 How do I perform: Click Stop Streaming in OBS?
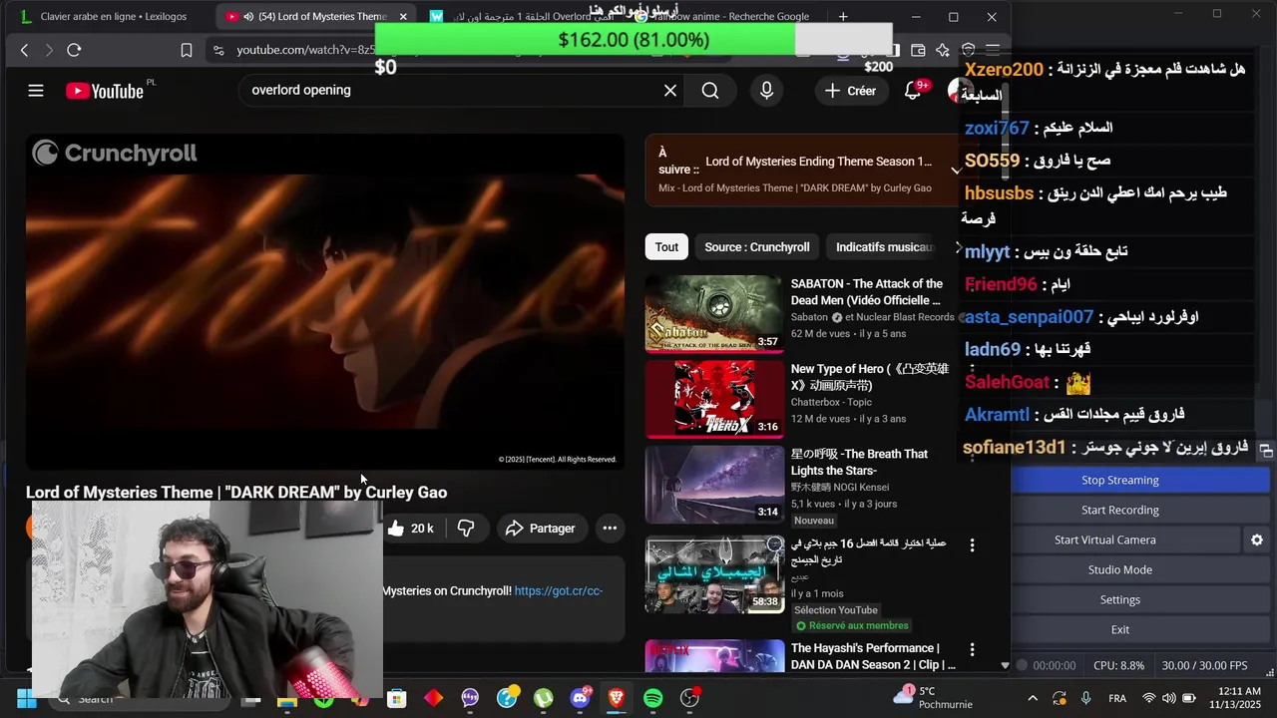click(x=1120, y=480)
